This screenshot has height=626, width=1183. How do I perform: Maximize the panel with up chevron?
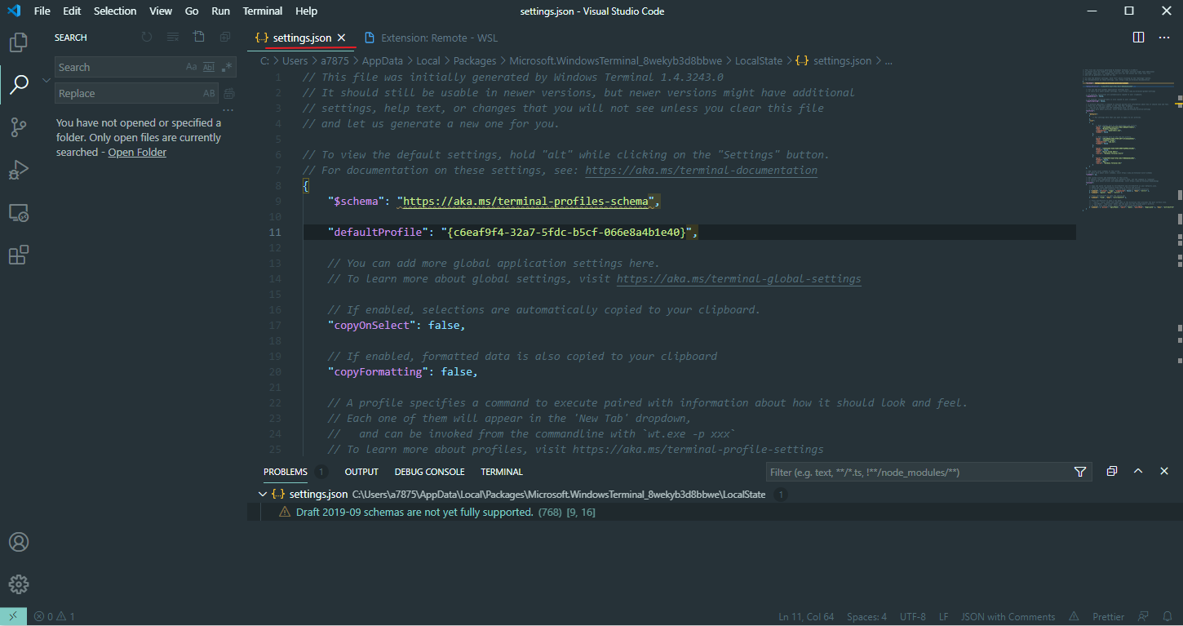pos(1138,472)
